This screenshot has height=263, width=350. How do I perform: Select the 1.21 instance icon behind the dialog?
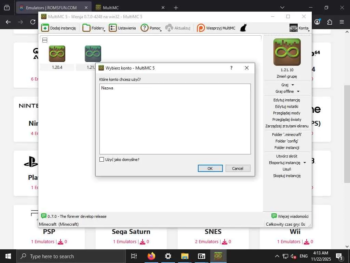click(93, 54)
